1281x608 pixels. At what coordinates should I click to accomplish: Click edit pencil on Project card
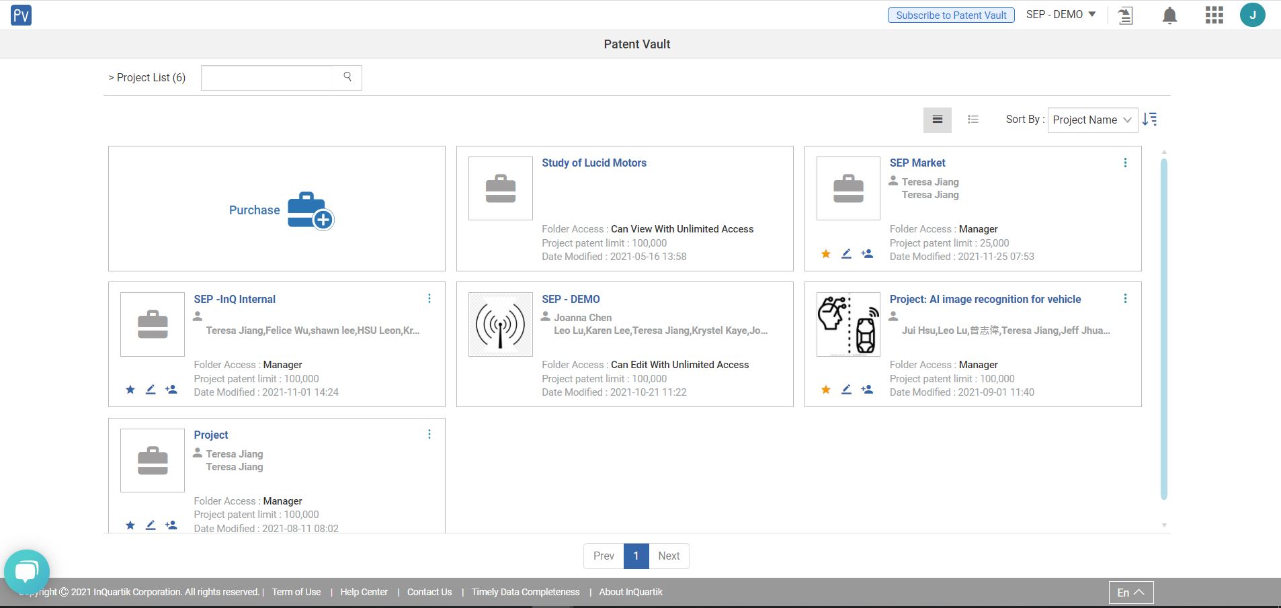[151, 525]
